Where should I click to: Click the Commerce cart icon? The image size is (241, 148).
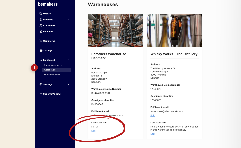coord(41,41)
